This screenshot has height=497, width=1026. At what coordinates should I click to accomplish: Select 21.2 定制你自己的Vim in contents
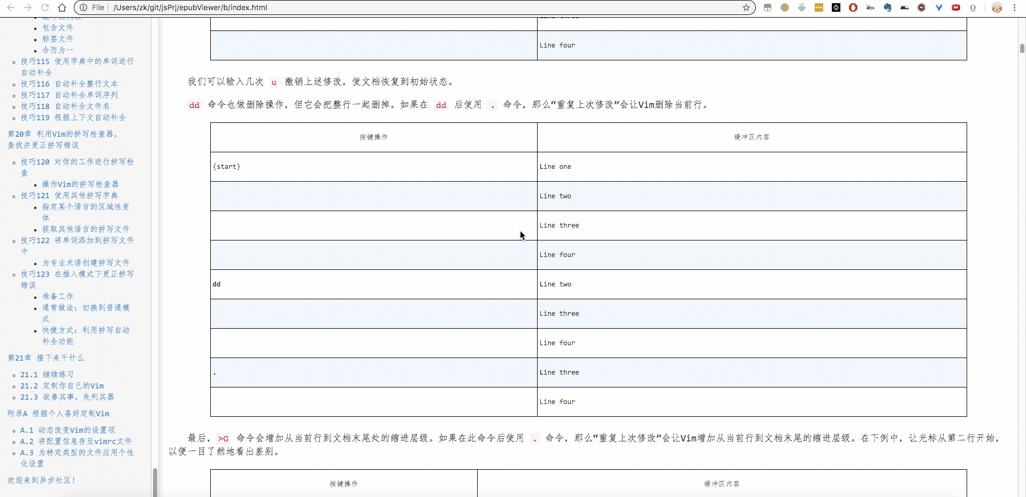click(x=62, y=386)
